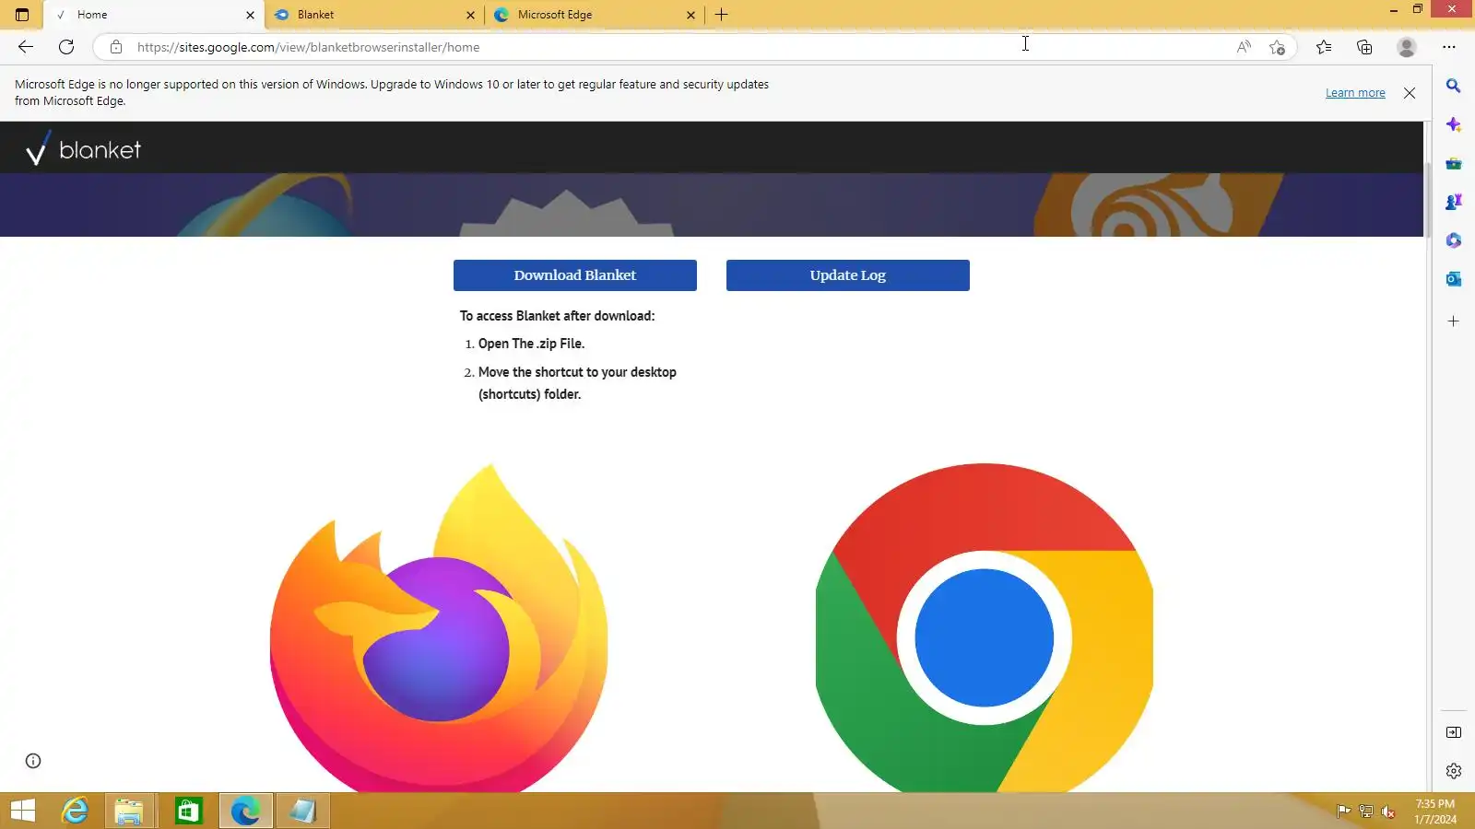Switch to the Home tab
Viewport: 1475px width, 829px height.
(153, 15)
